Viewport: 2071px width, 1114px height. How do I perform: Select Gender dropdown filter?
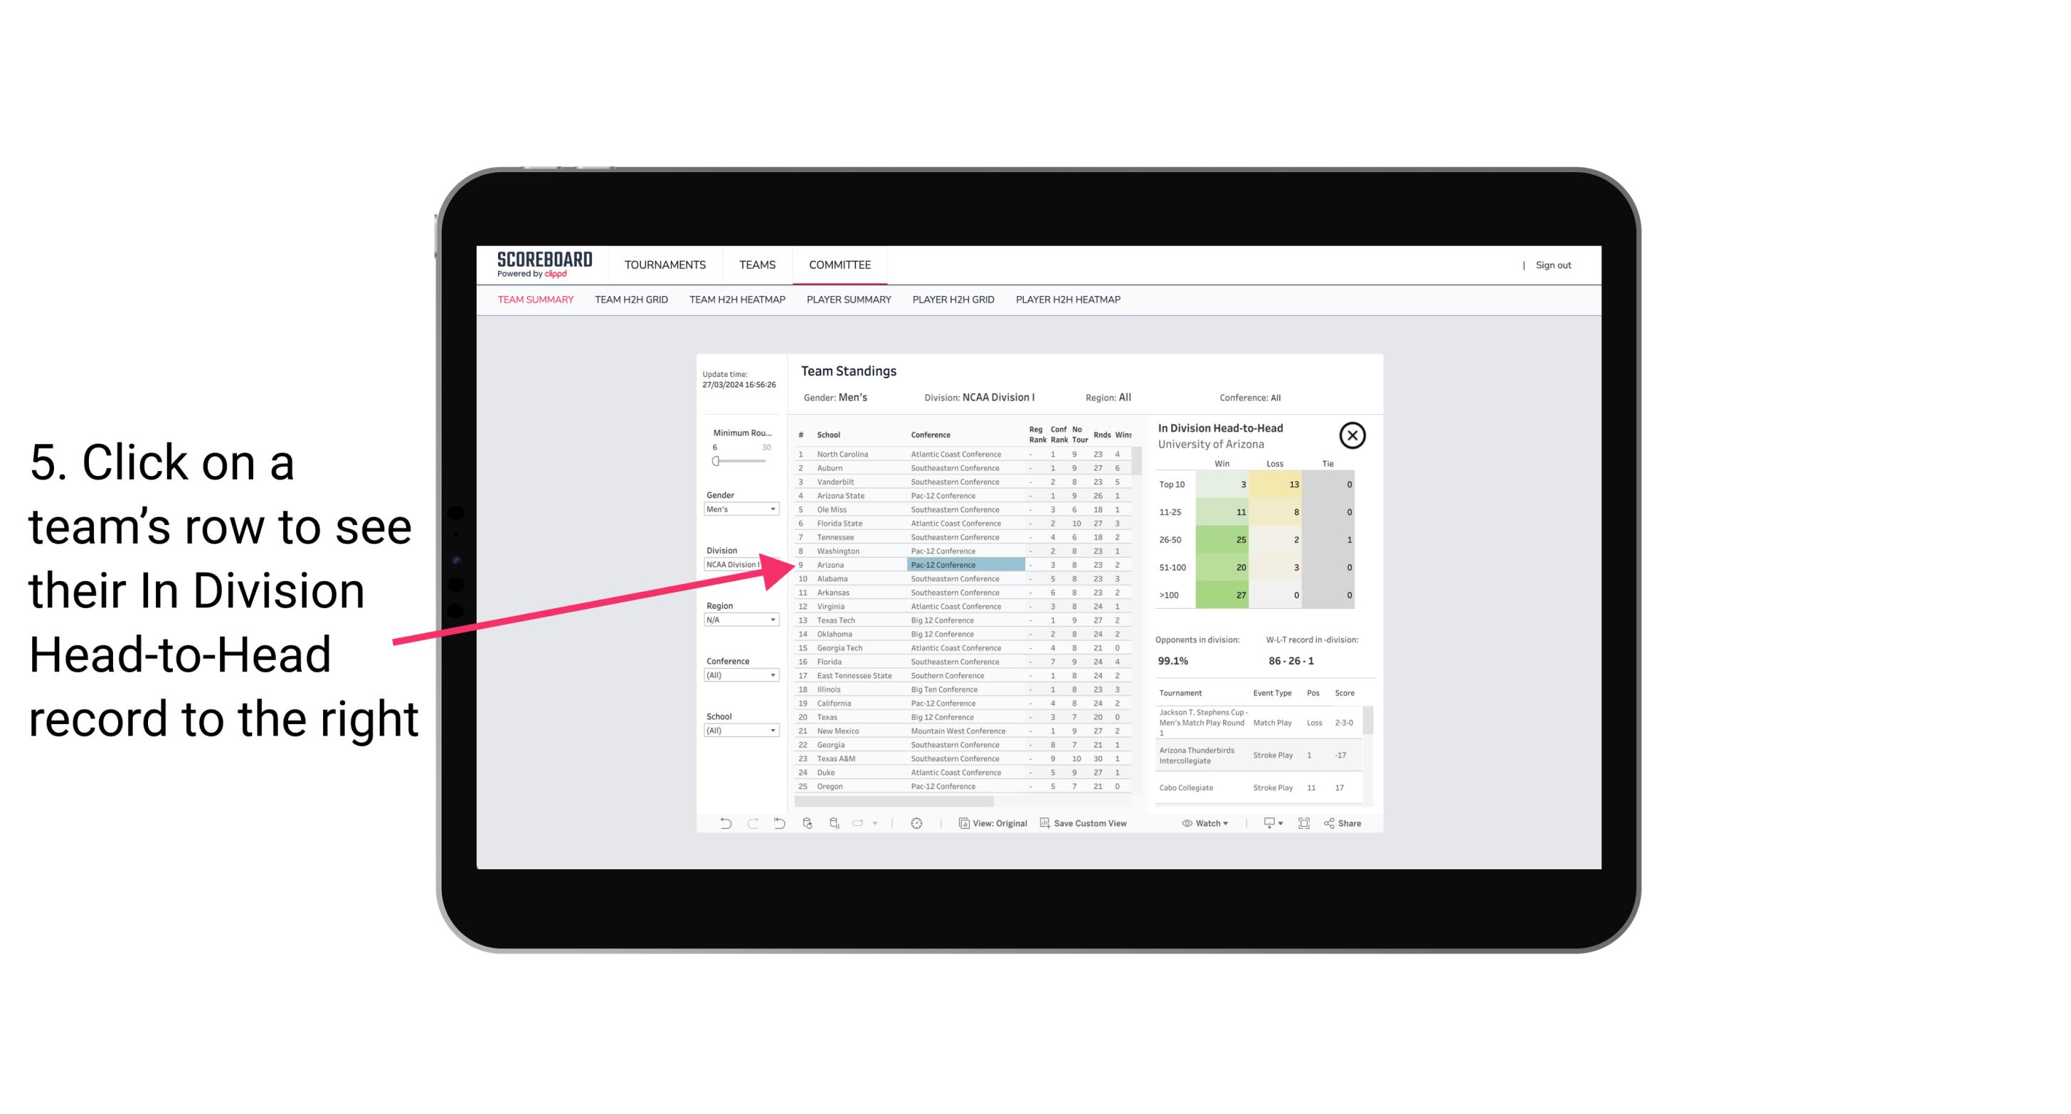[736, 509]
